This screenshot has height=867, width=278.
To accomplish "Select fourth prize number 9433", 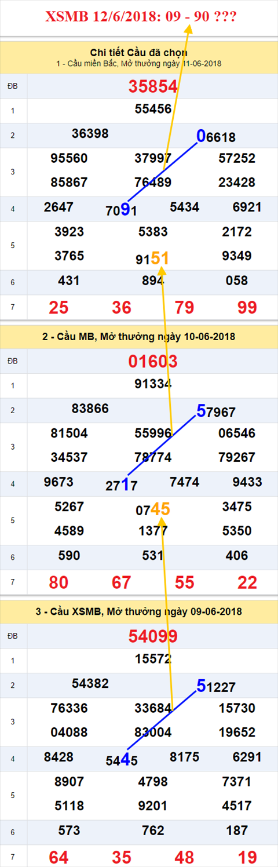I will (x=247, y=482).
